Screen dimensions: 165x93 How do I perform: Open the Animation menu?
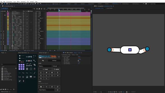pos(23,2)
